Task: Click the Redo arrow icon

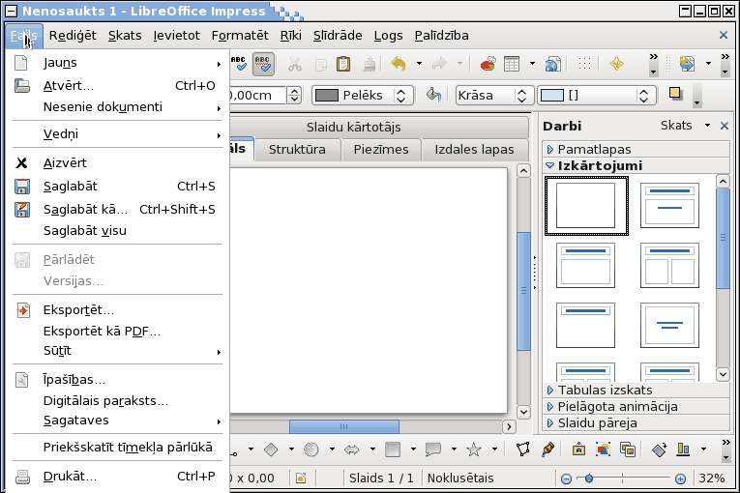Action: [439, 63]
